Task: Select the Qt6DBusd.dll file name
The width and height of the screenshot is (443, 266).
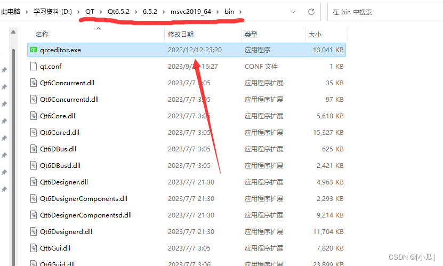Action: 60,165
